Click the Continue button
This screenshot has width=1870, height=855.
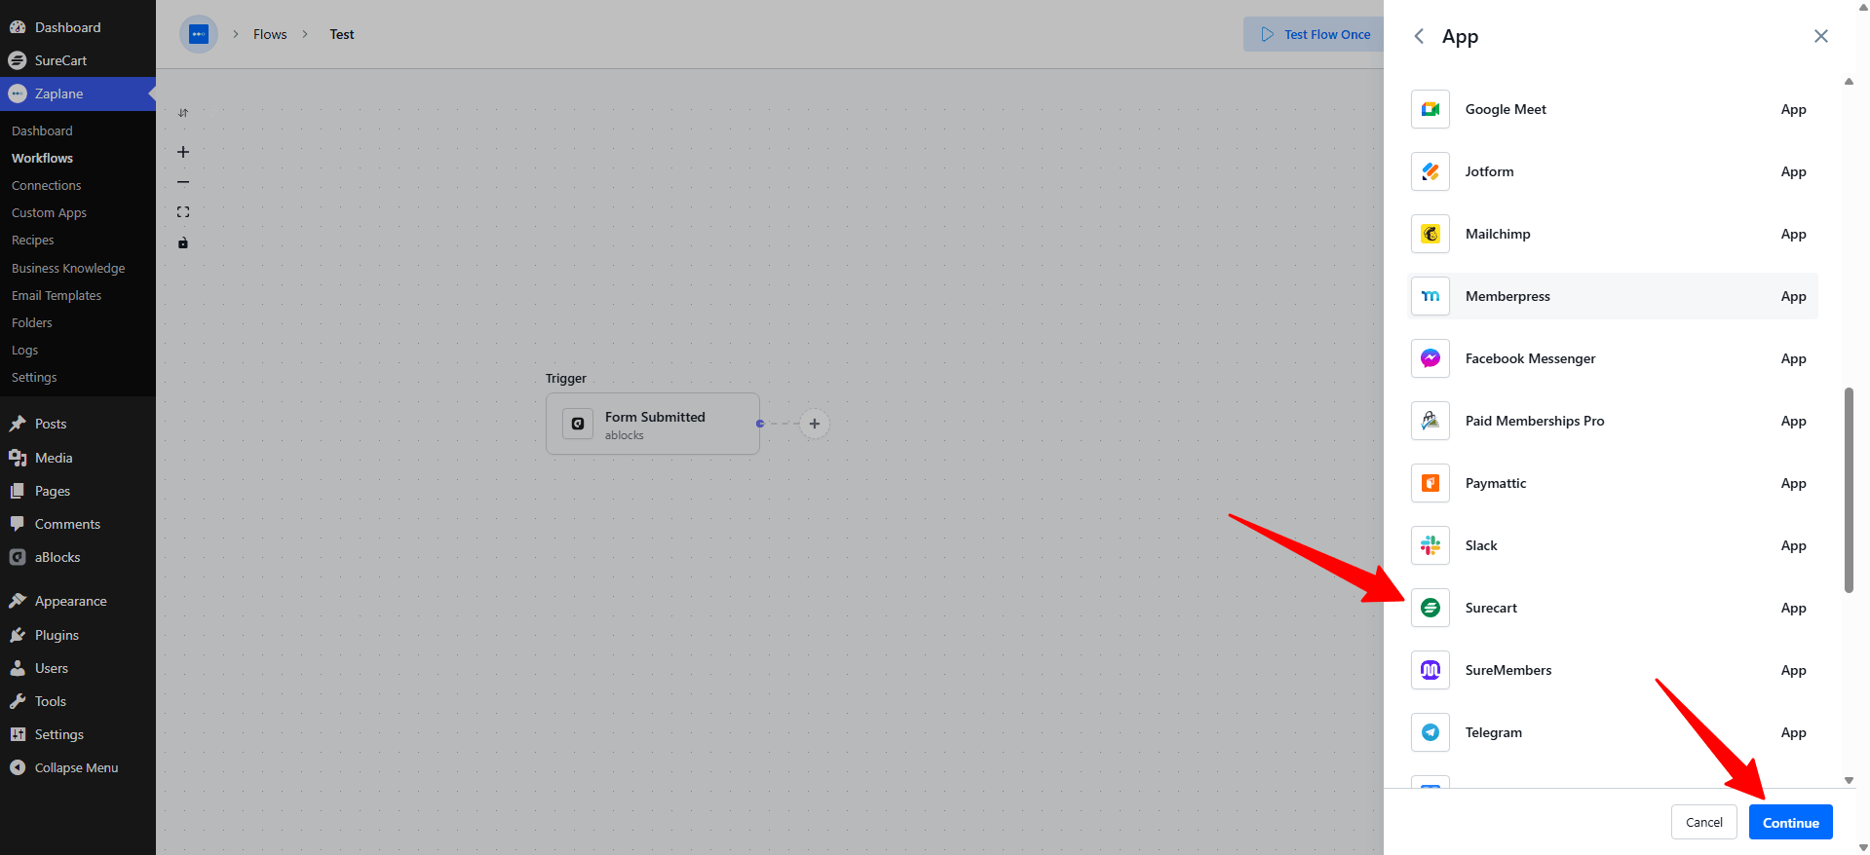pyautogui.click(x=1790, y=822)
